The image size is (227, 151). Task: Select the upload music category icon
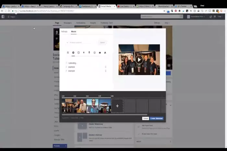coord(73,53)
